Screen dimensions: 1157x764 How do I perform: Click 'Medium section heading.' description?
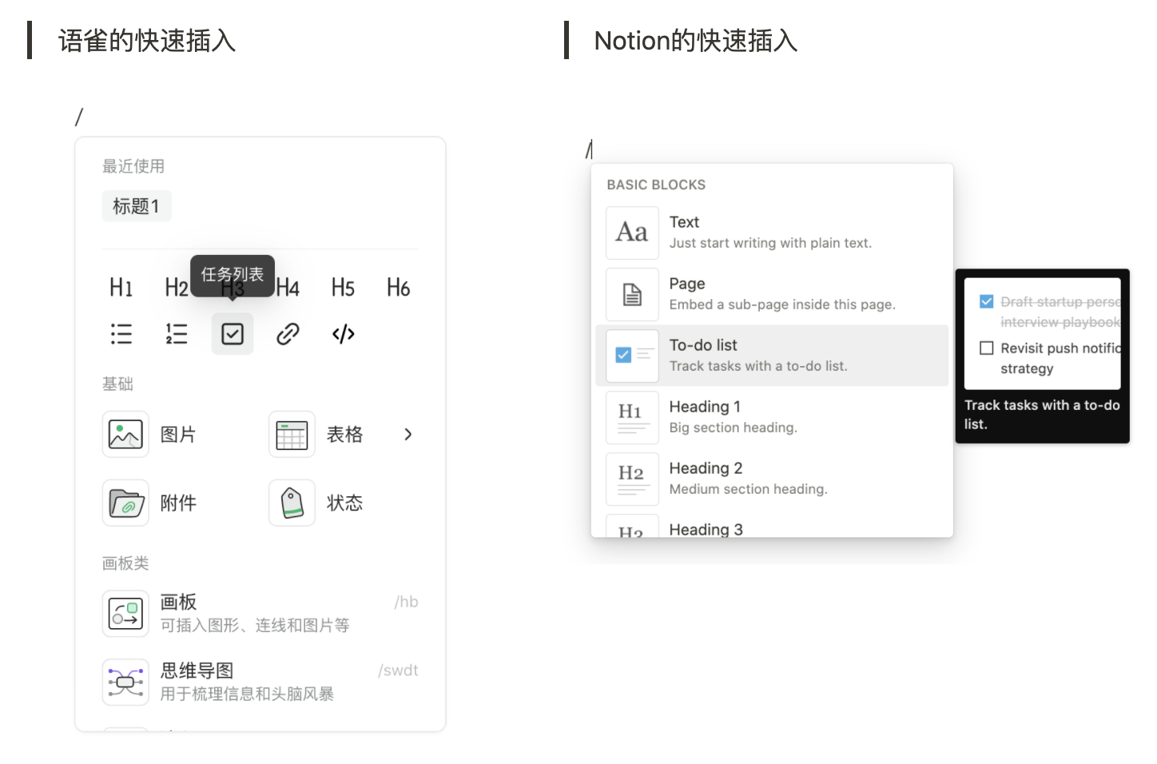point(748,489)
